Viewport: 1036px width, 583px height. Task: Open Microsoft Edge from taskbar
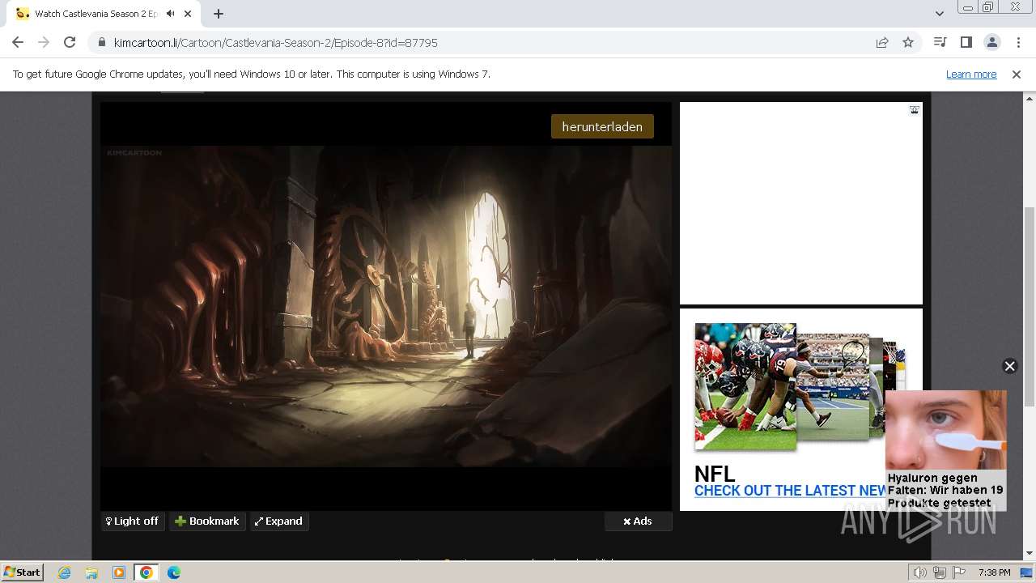coord(174,572)
